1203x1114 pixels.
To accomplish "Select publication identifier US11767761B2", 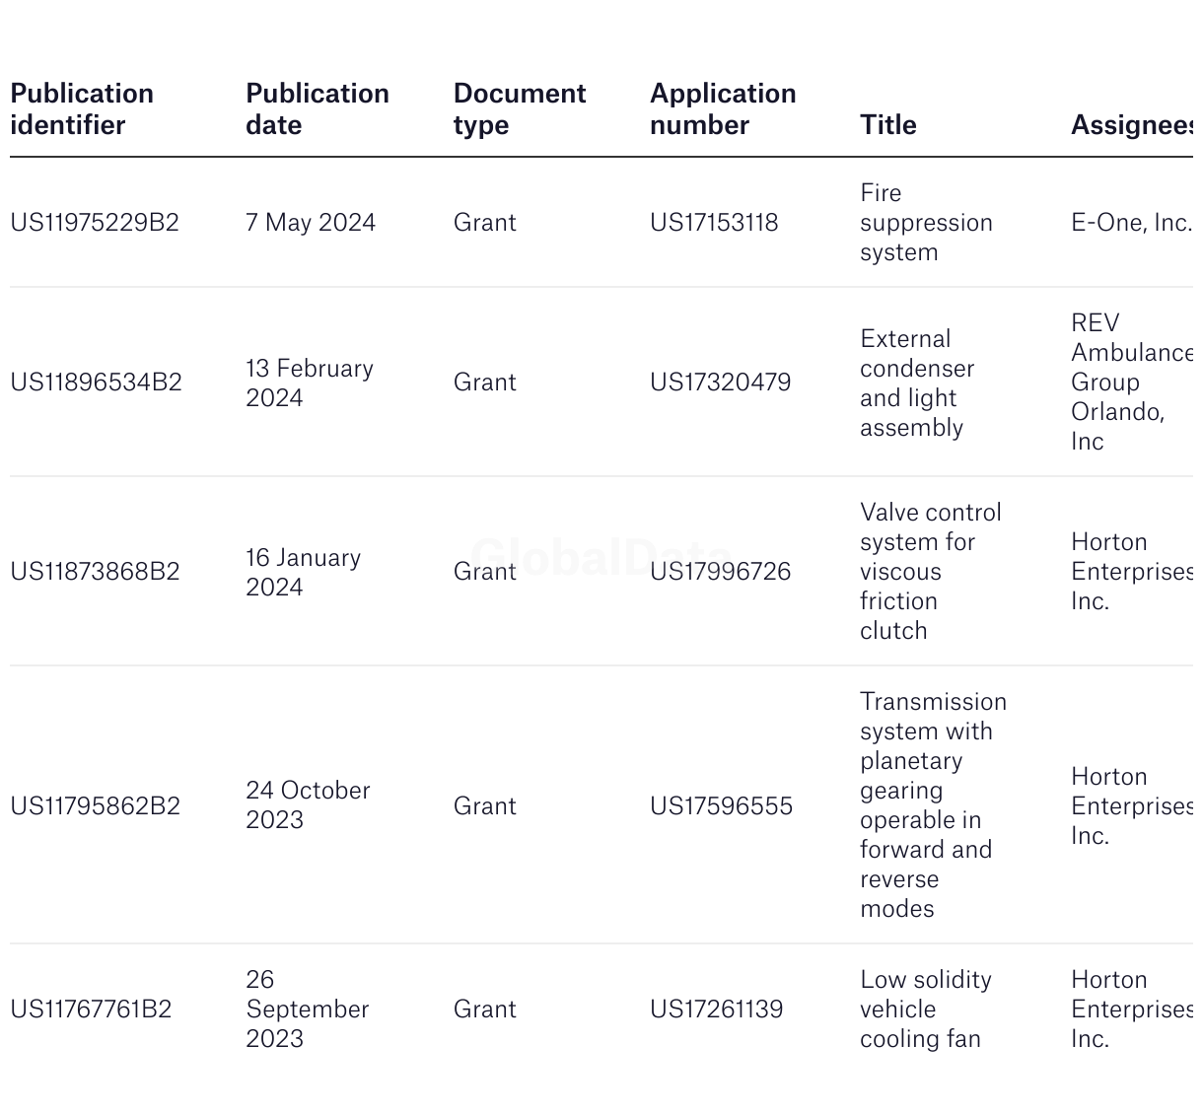I will (x=91, y=1010).
